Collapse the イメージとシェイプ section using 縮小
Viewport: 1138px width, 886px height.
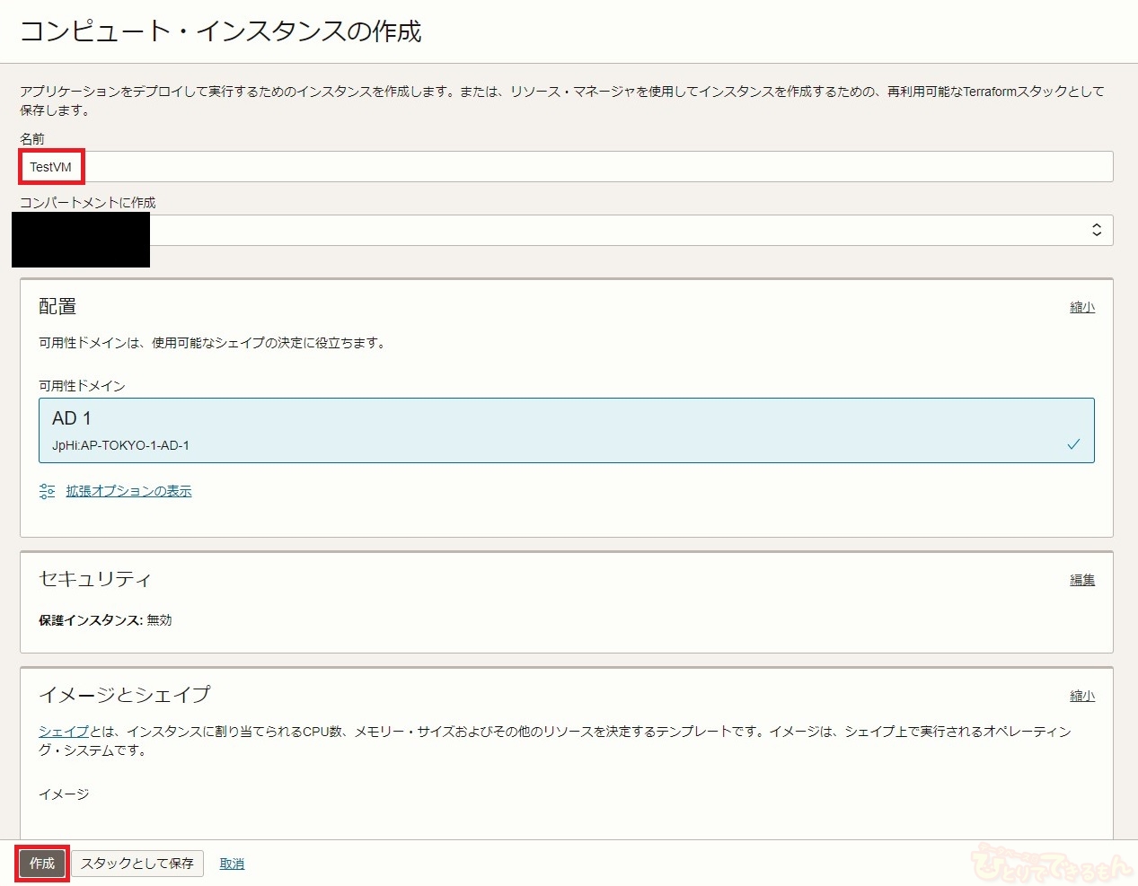[x=1081, y=696]
